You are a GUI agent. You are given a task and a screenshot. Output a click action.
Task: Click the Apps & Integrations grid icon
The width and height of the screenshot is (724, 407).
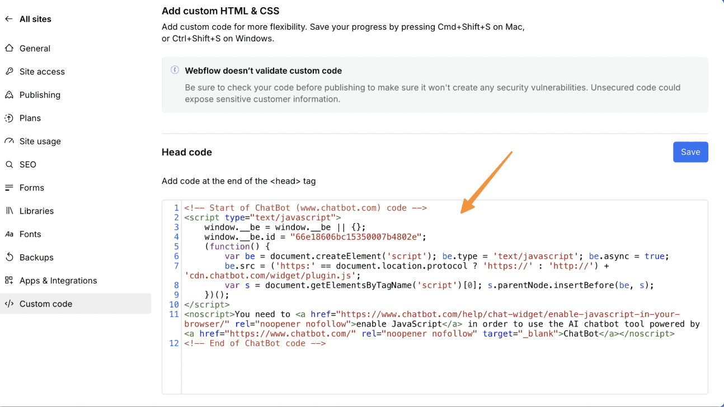coord(9,281)
